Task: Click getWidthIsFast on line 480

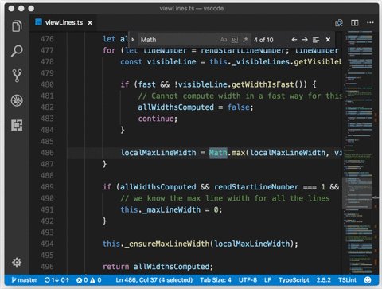Action: click(x=263, y=84)
